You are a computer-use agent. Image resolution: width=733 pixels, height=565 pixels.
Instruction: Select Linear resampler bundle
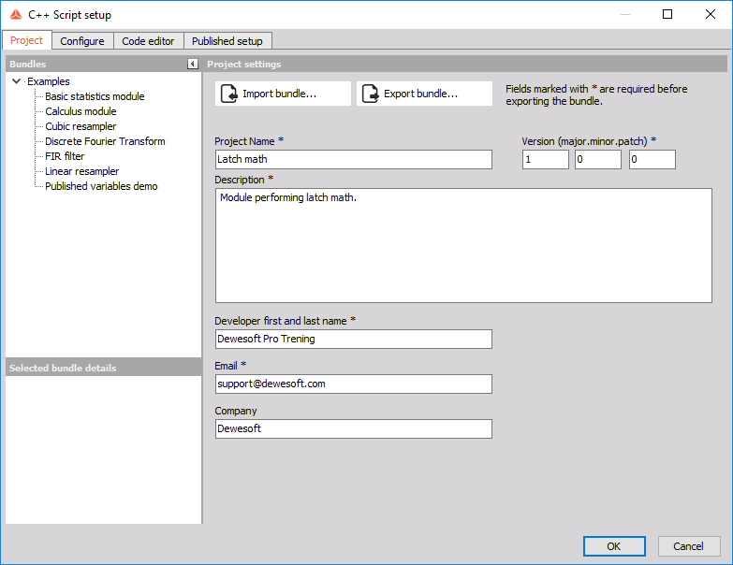(x=82, y=171)
